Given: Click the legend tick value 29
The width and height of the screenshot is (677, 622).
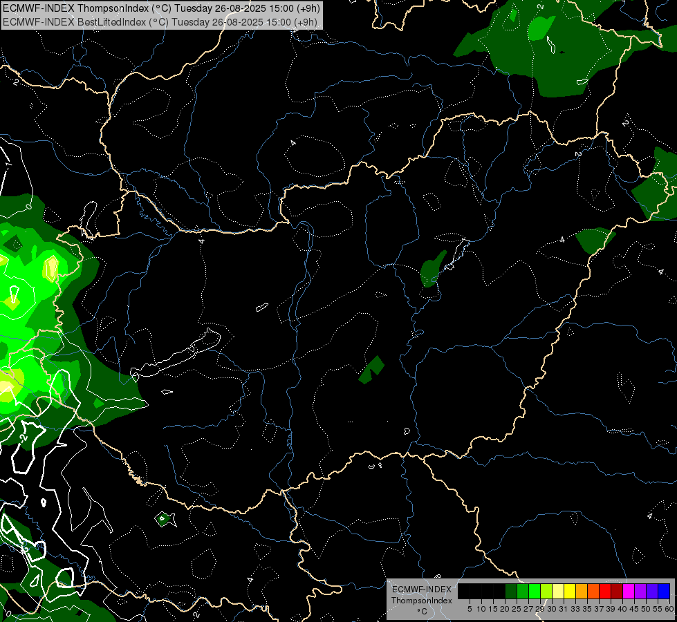Looking at the screenshot, I should point(541,609).
